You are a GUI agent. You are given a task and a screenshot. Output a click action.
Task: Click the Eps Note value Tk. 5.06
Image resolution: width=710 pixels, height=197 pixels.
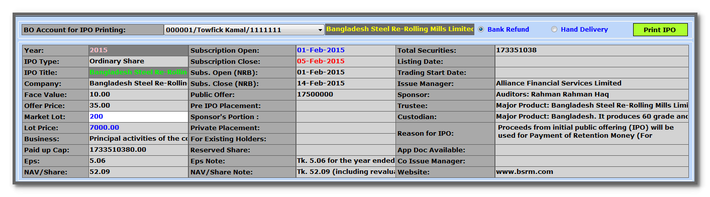[x=346, y=161]
